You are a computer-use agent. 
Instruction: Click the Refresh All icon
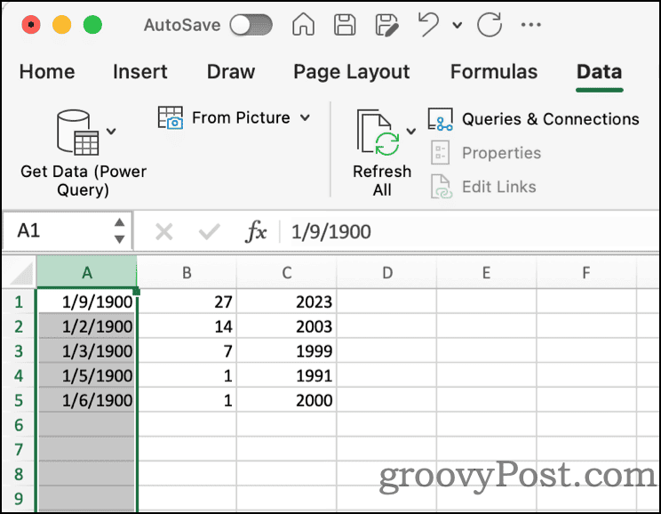(x=378, y=133)
